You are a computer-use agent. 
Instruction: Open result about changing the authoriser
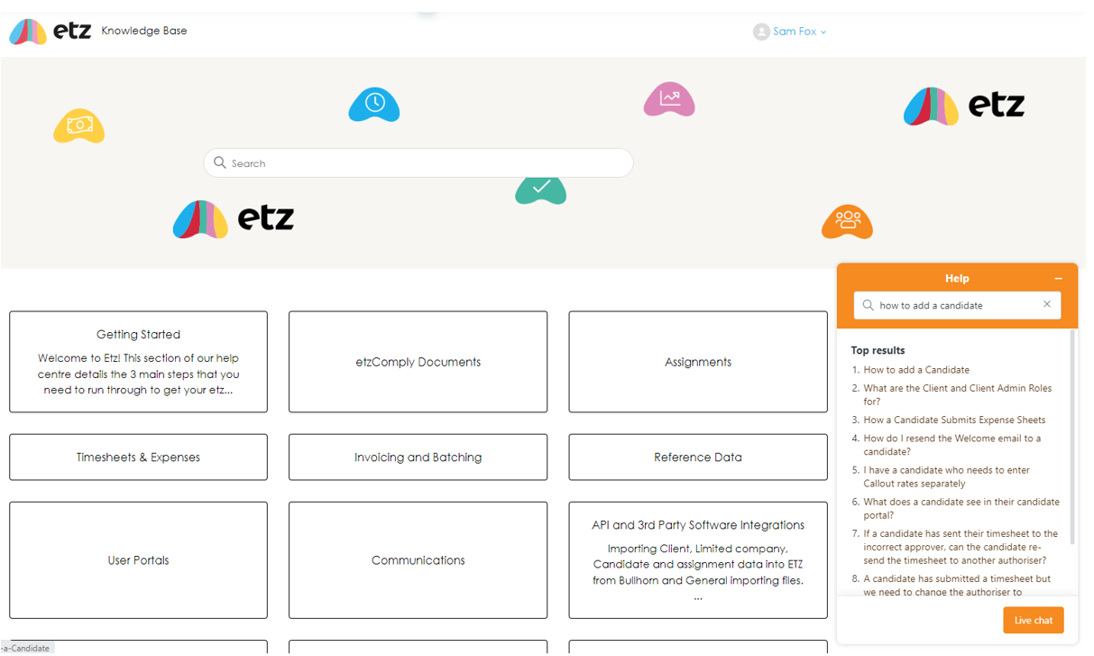(x=957, y=585)
